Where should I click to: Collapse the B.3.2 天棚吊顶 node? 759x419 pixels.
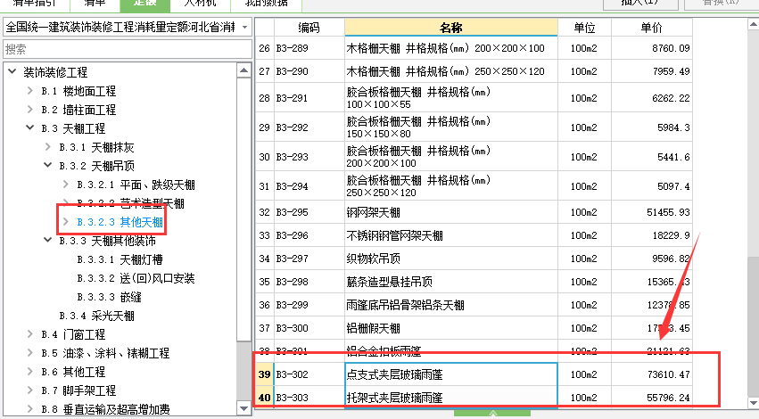click(x=47, y=166)
